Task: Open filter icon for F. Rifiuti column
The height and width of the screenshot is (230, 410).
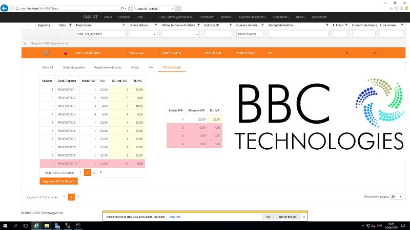Action: (346, 25)
